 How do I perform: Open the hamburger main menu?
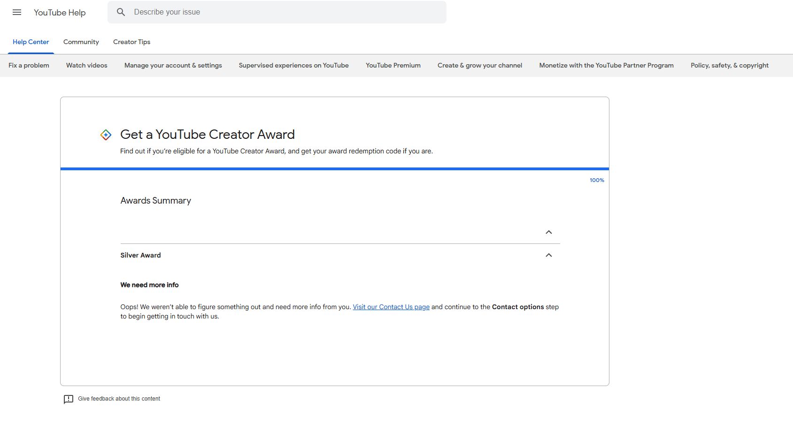tap(17, 13)
